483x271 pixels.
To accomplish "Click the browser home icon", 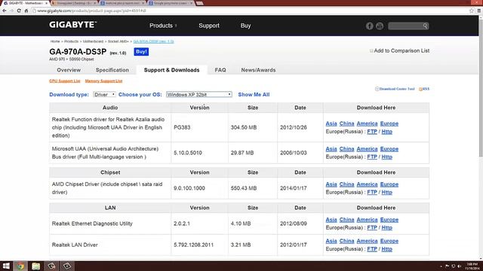I will click(26, 11).
